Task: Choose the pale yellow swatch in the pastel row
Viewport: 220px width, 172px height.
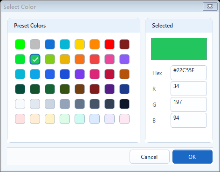Action: click(x=50, y=119)
